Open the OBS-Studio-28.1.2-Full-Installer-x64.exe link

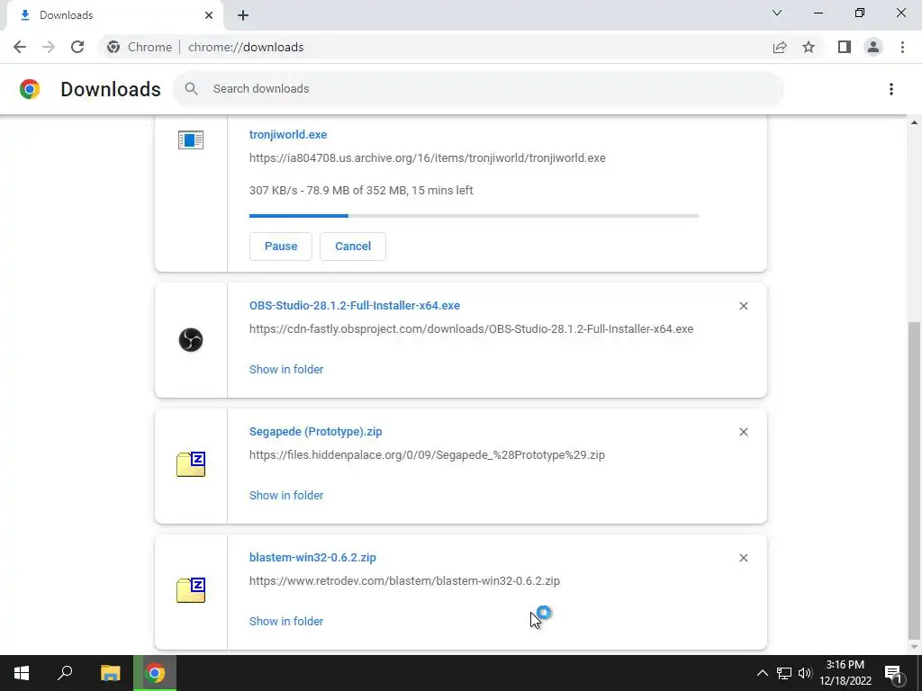[x=355, y=306]
